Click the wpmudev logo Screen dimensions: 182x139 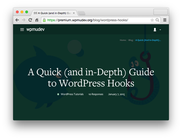pyautogui.click(x=35, y=29)
